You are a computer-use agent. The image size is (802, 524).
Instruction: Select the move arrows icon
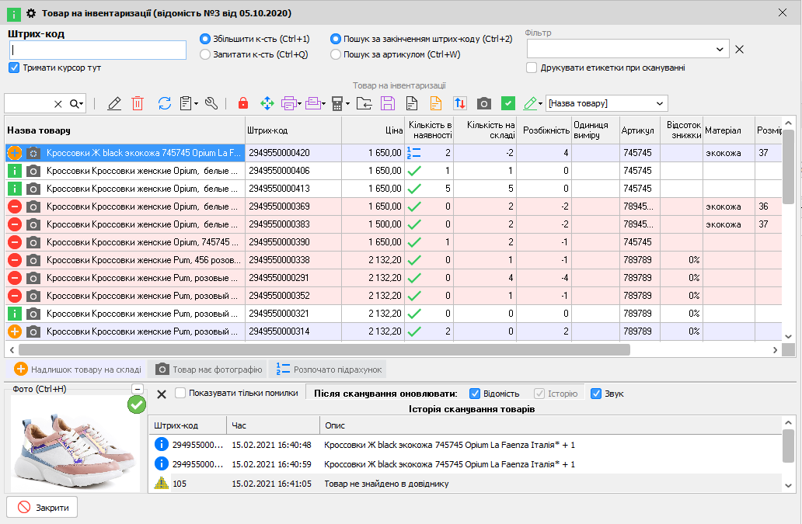point(267,102)
